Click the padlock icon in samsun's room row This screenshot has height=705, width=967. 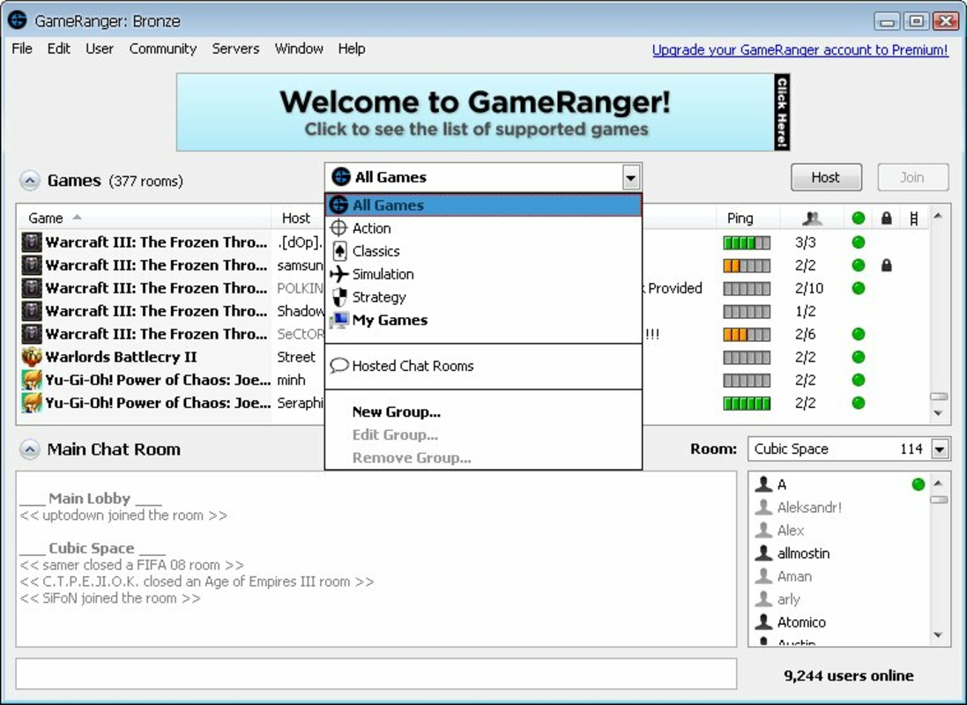(x=886, y=265)
